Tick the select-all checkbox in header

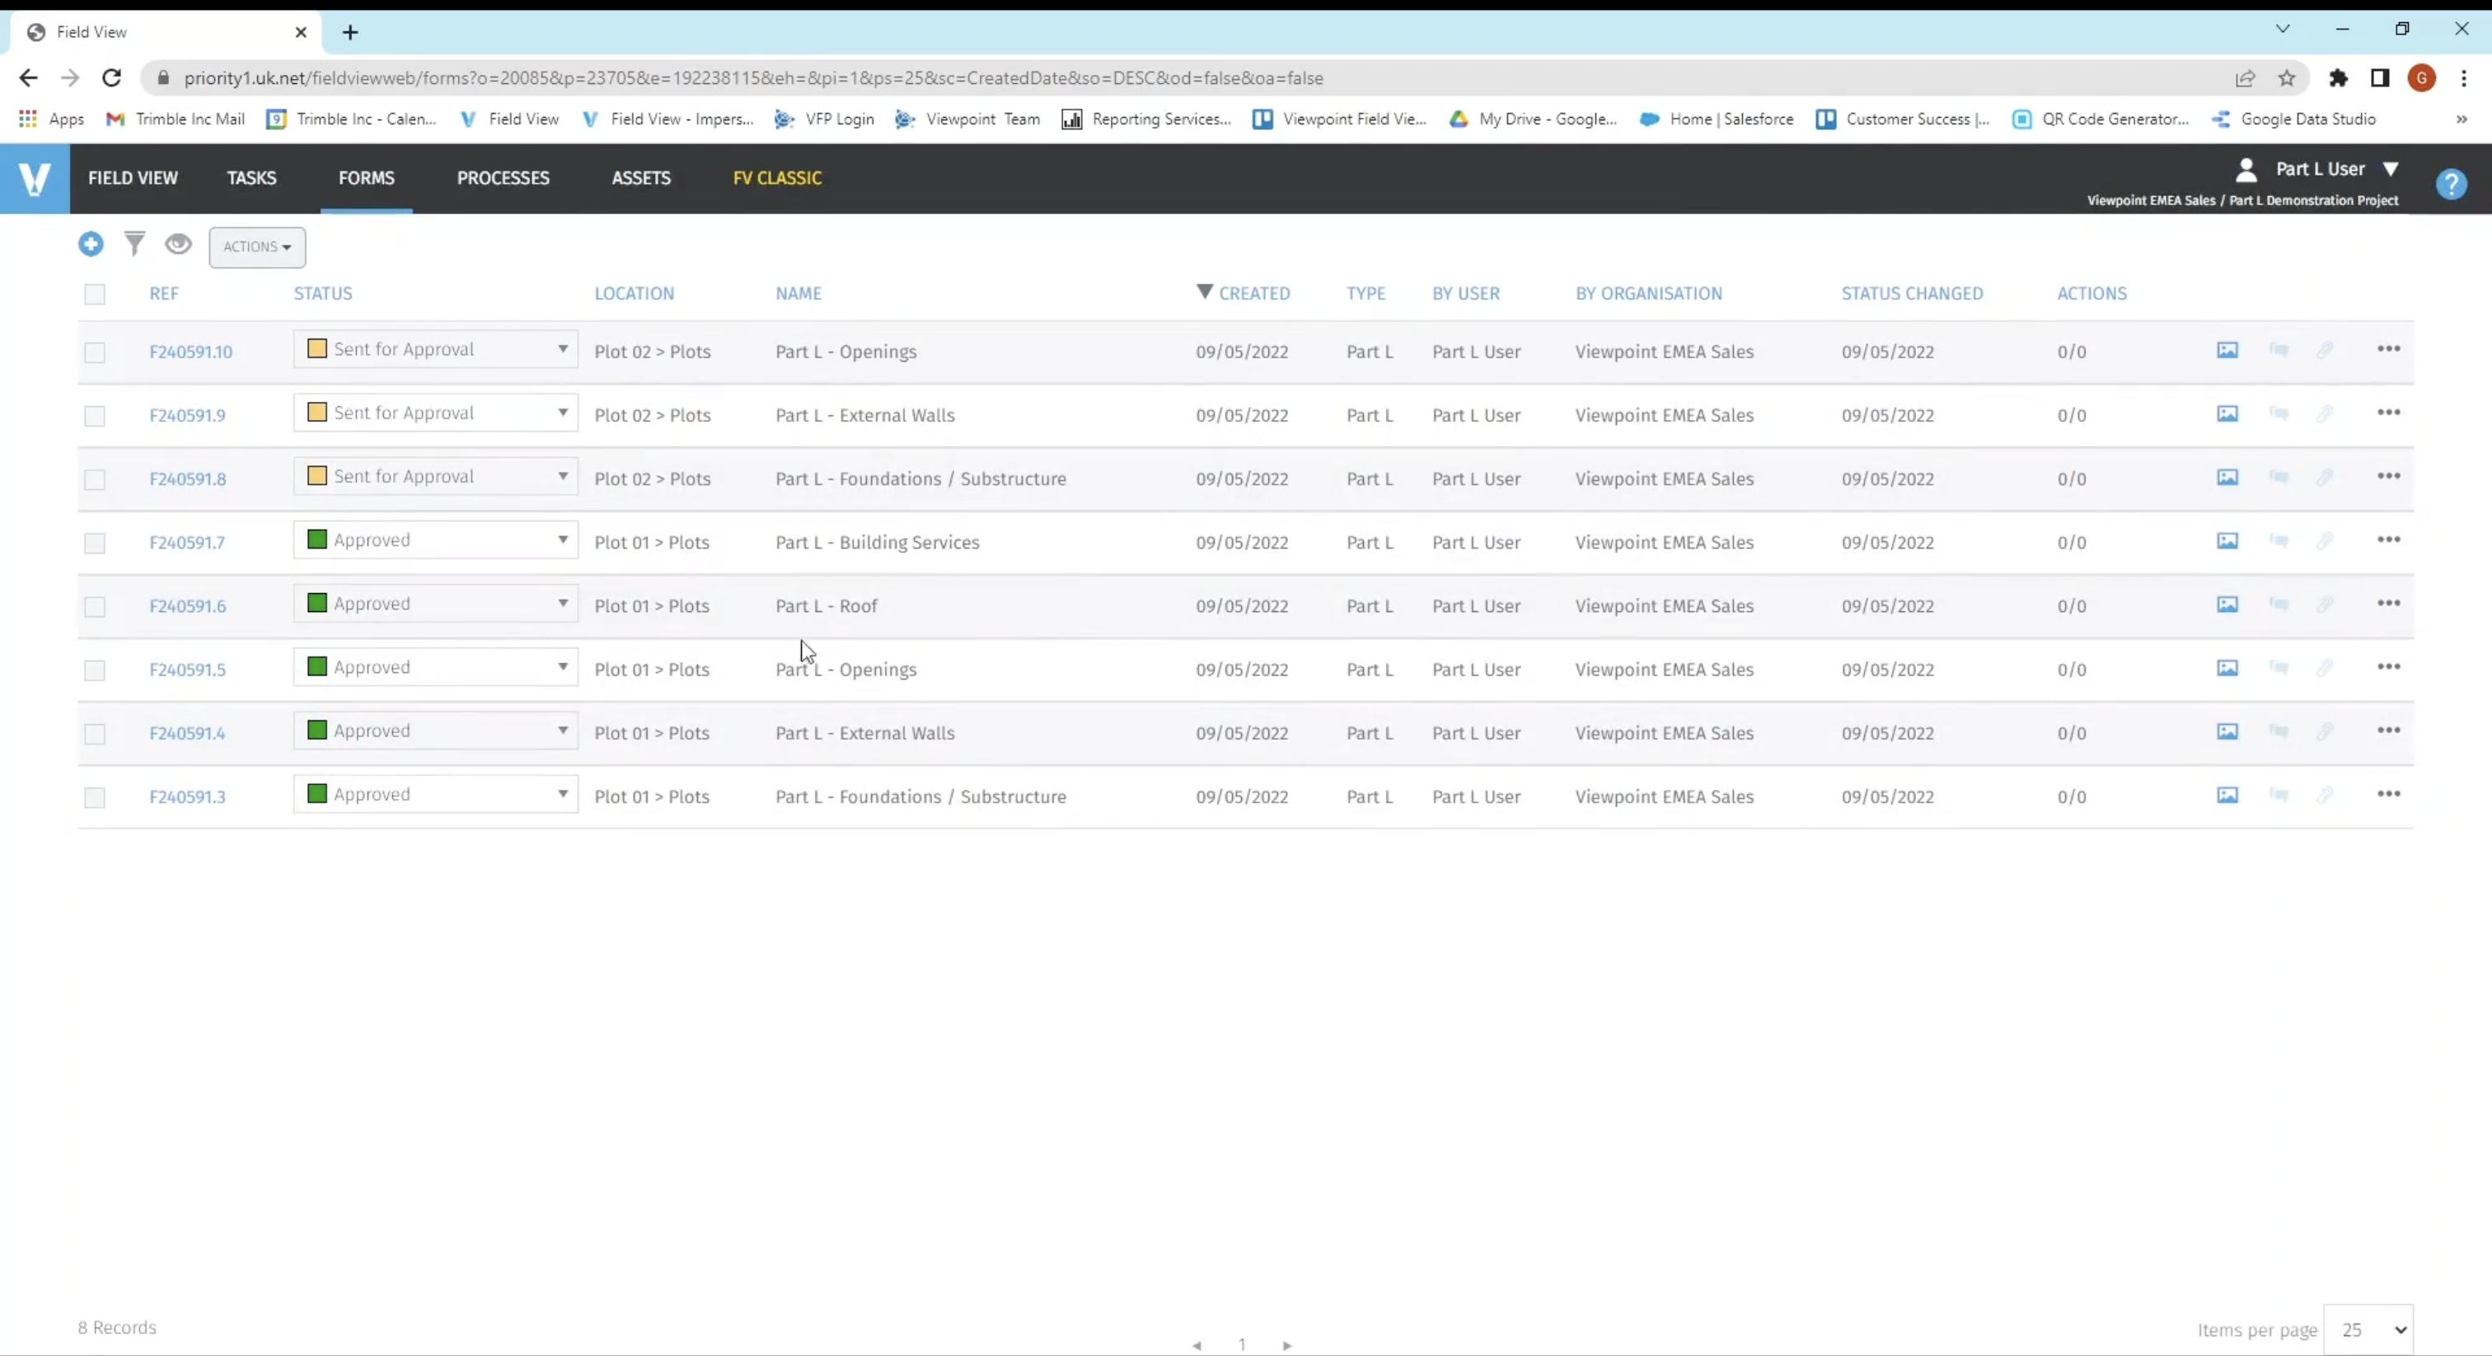point(95,294)
